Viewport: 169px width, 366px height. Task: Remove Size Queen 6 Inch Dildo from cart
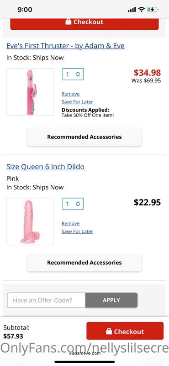71,223
